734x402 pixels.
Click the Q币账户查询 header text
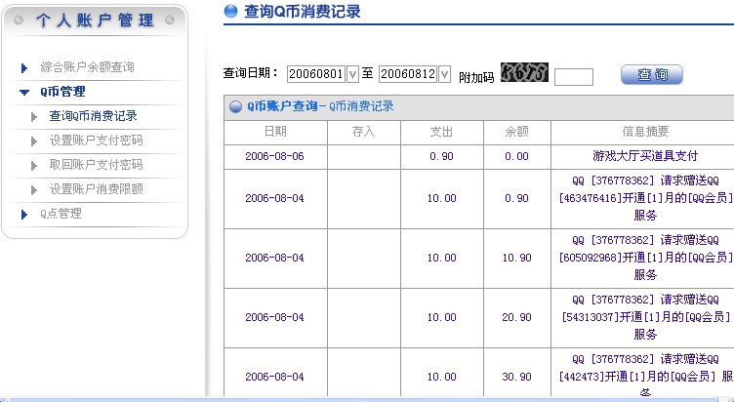click(283, 106)
